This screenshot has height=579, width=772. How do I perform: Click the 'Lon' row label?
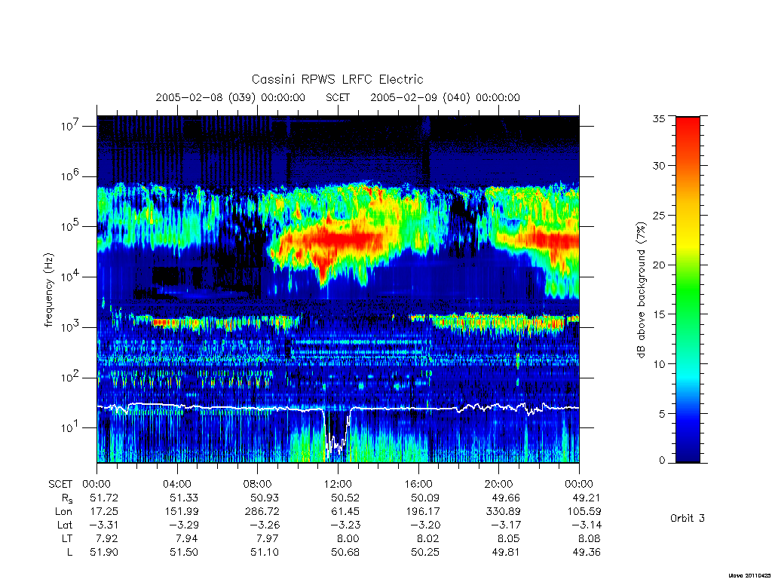[x=63, y=512]
